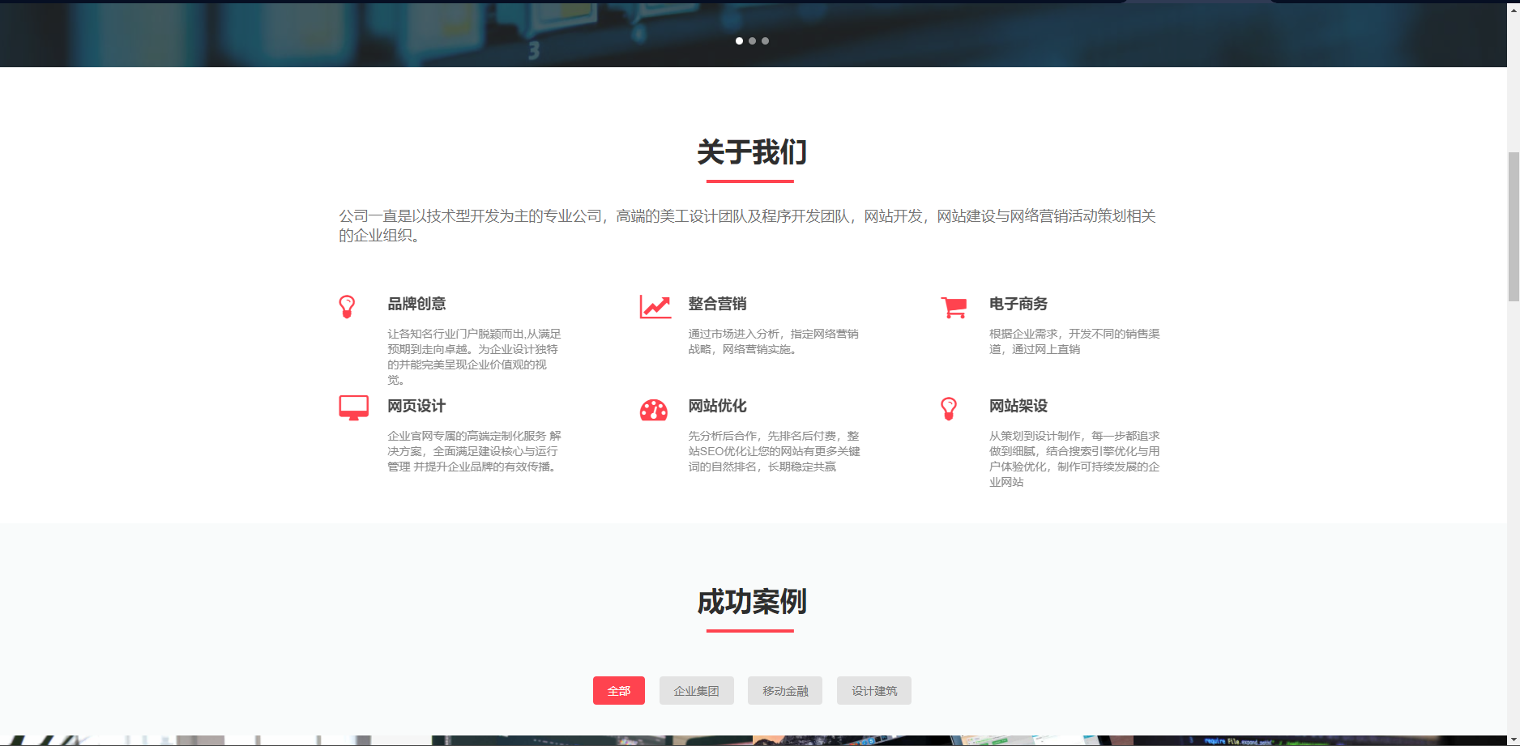Select the 全部 filter tab
Screen dimensions: 1520x746
pyautogui.click(x=618, y=691)
